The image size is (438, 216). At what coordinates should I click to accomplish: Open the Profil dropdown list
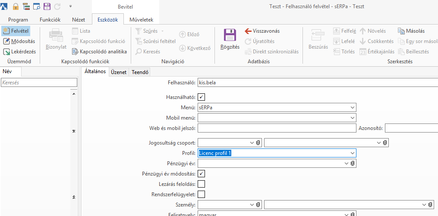coord(353,153)
